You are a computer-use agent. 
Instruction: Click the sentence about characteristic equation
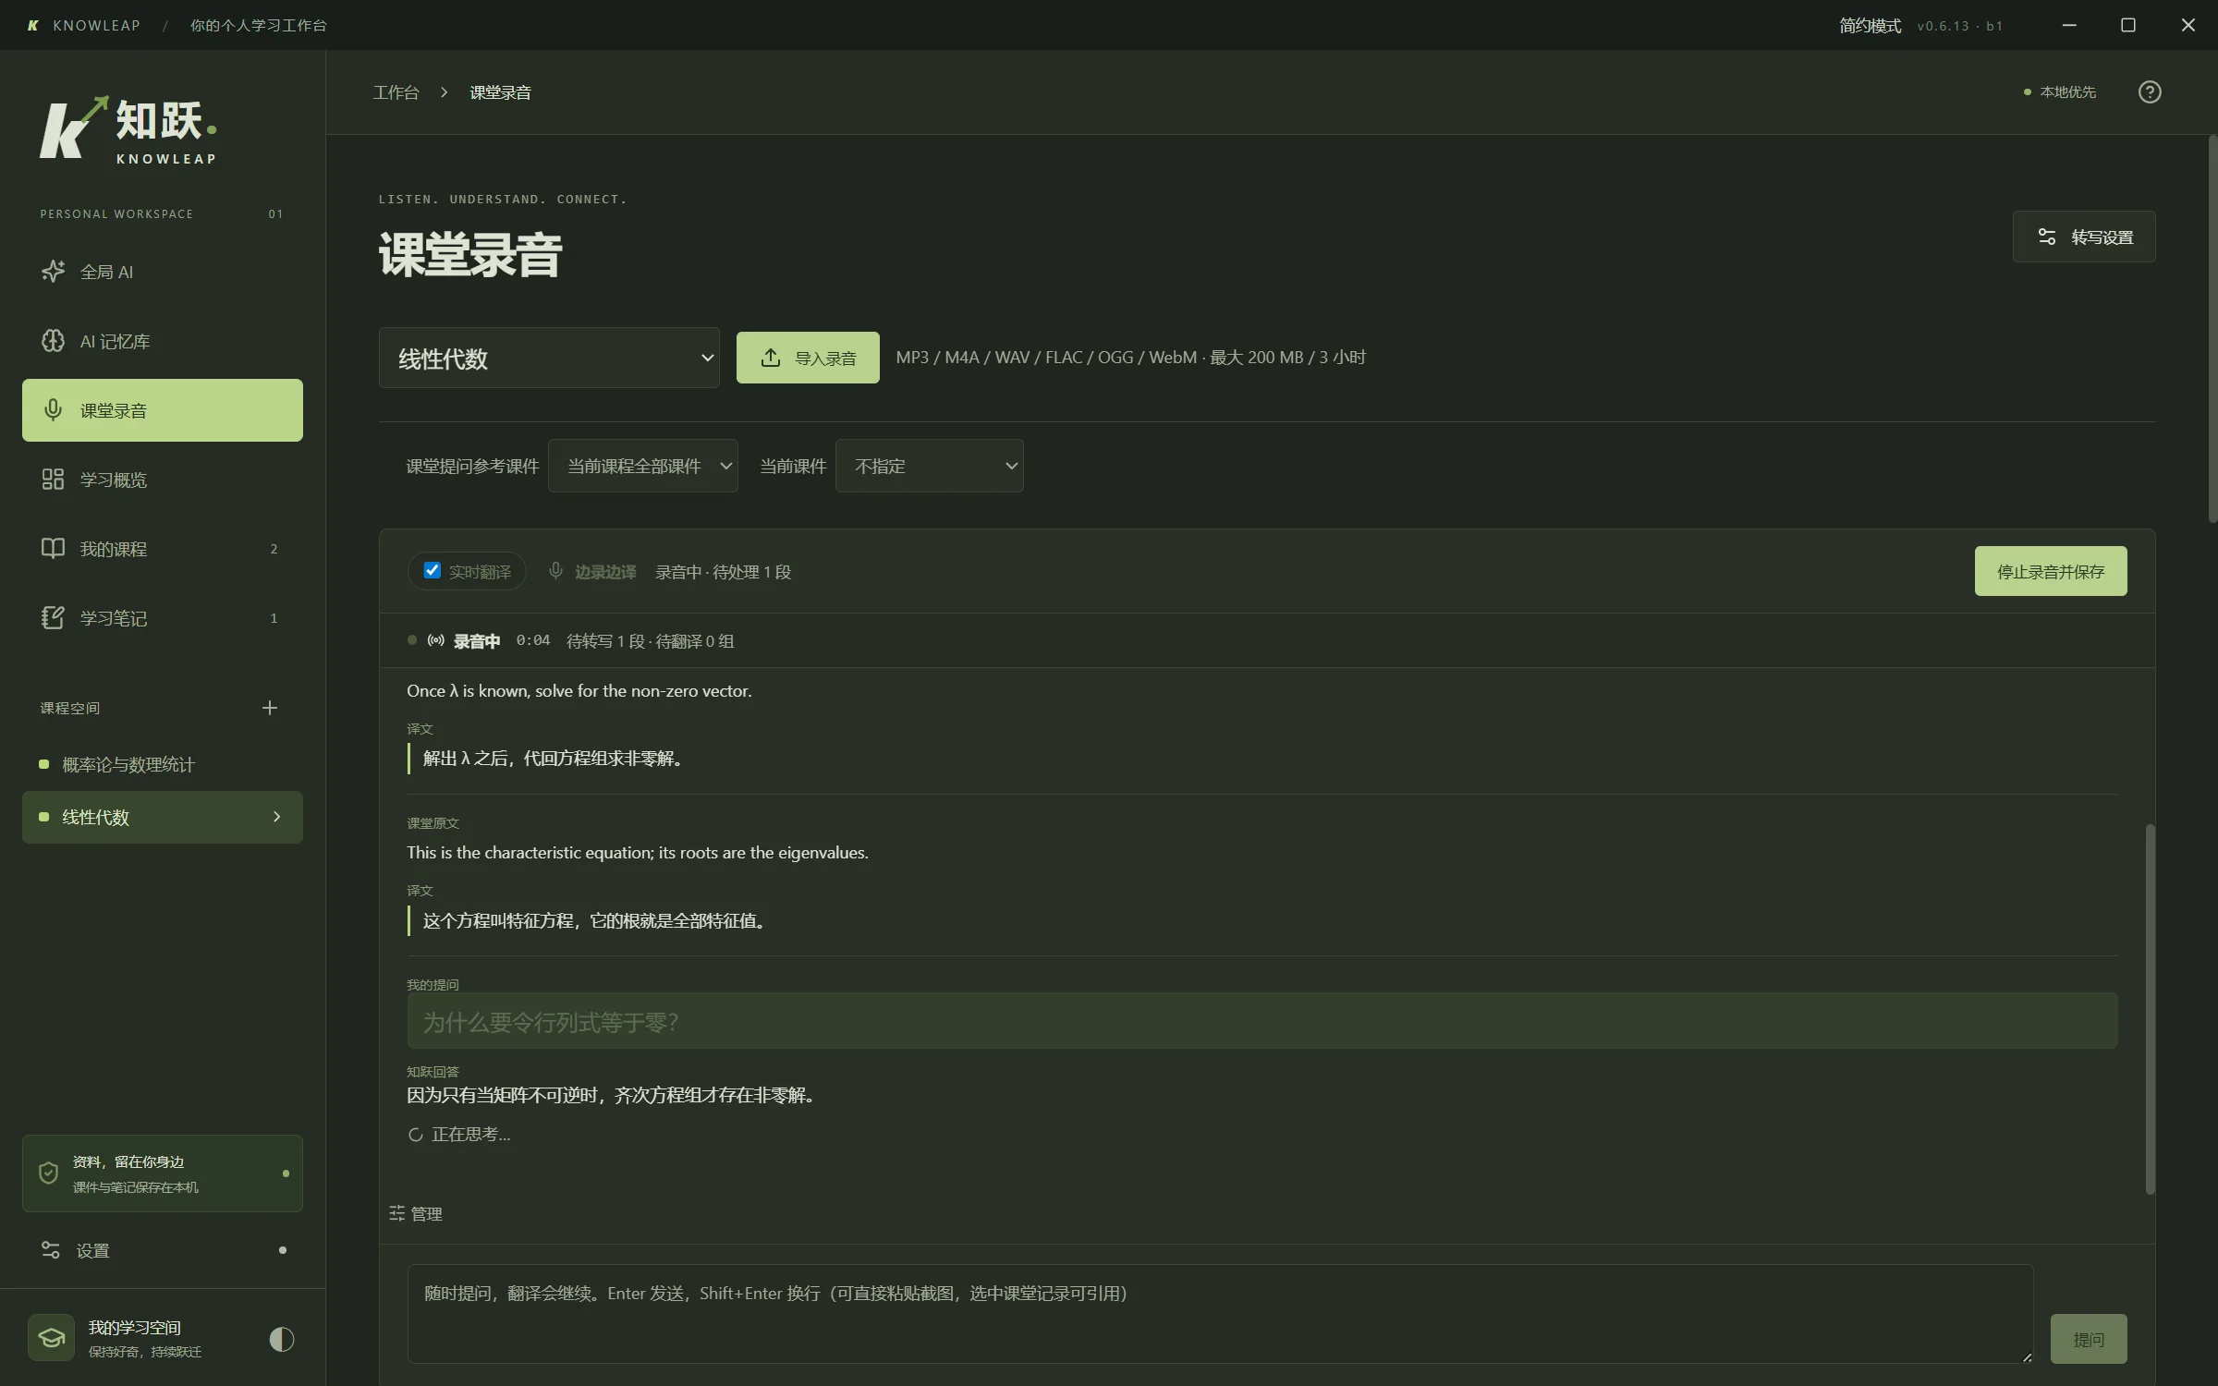coord(638,852)
